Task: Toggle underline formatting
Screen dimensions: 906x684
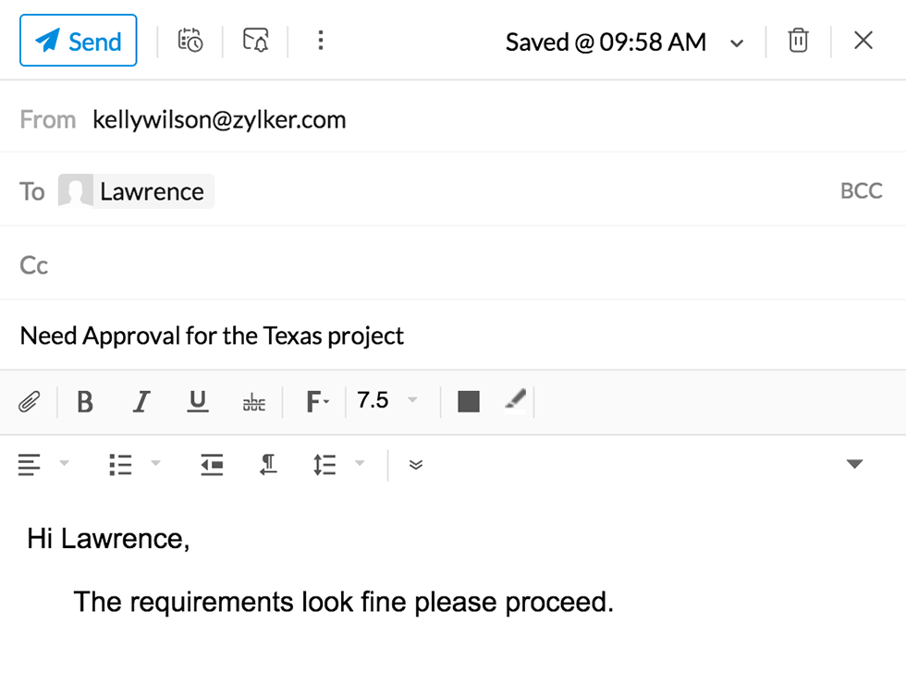Action: click(x=198, y=401)
